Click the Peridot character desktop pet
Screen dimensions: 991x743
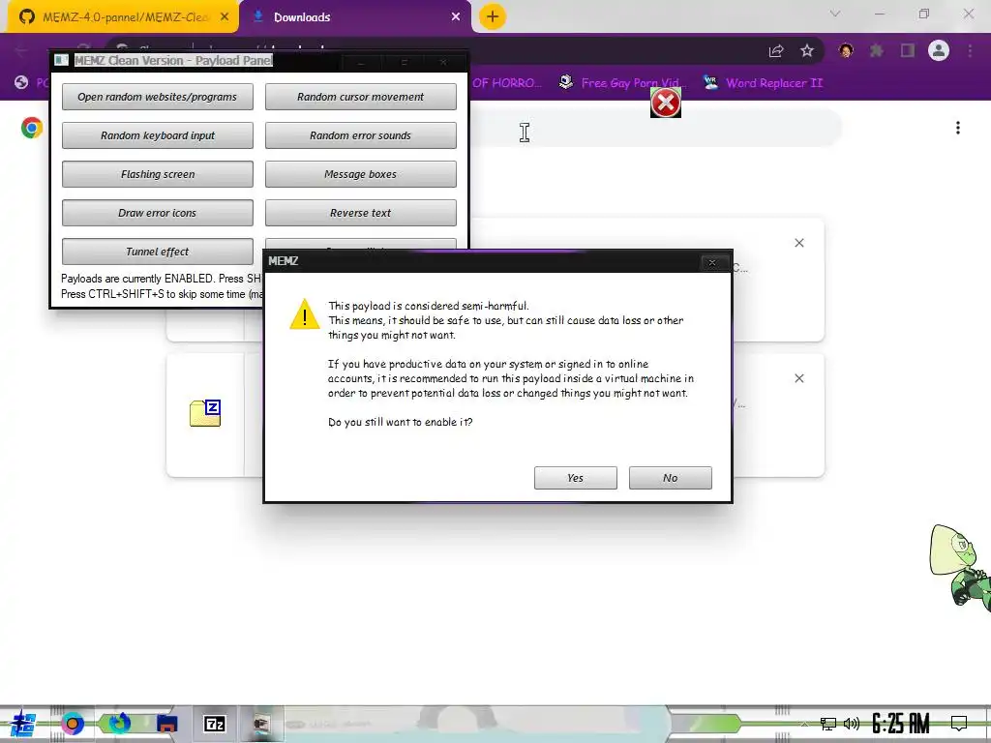[961, 567]
